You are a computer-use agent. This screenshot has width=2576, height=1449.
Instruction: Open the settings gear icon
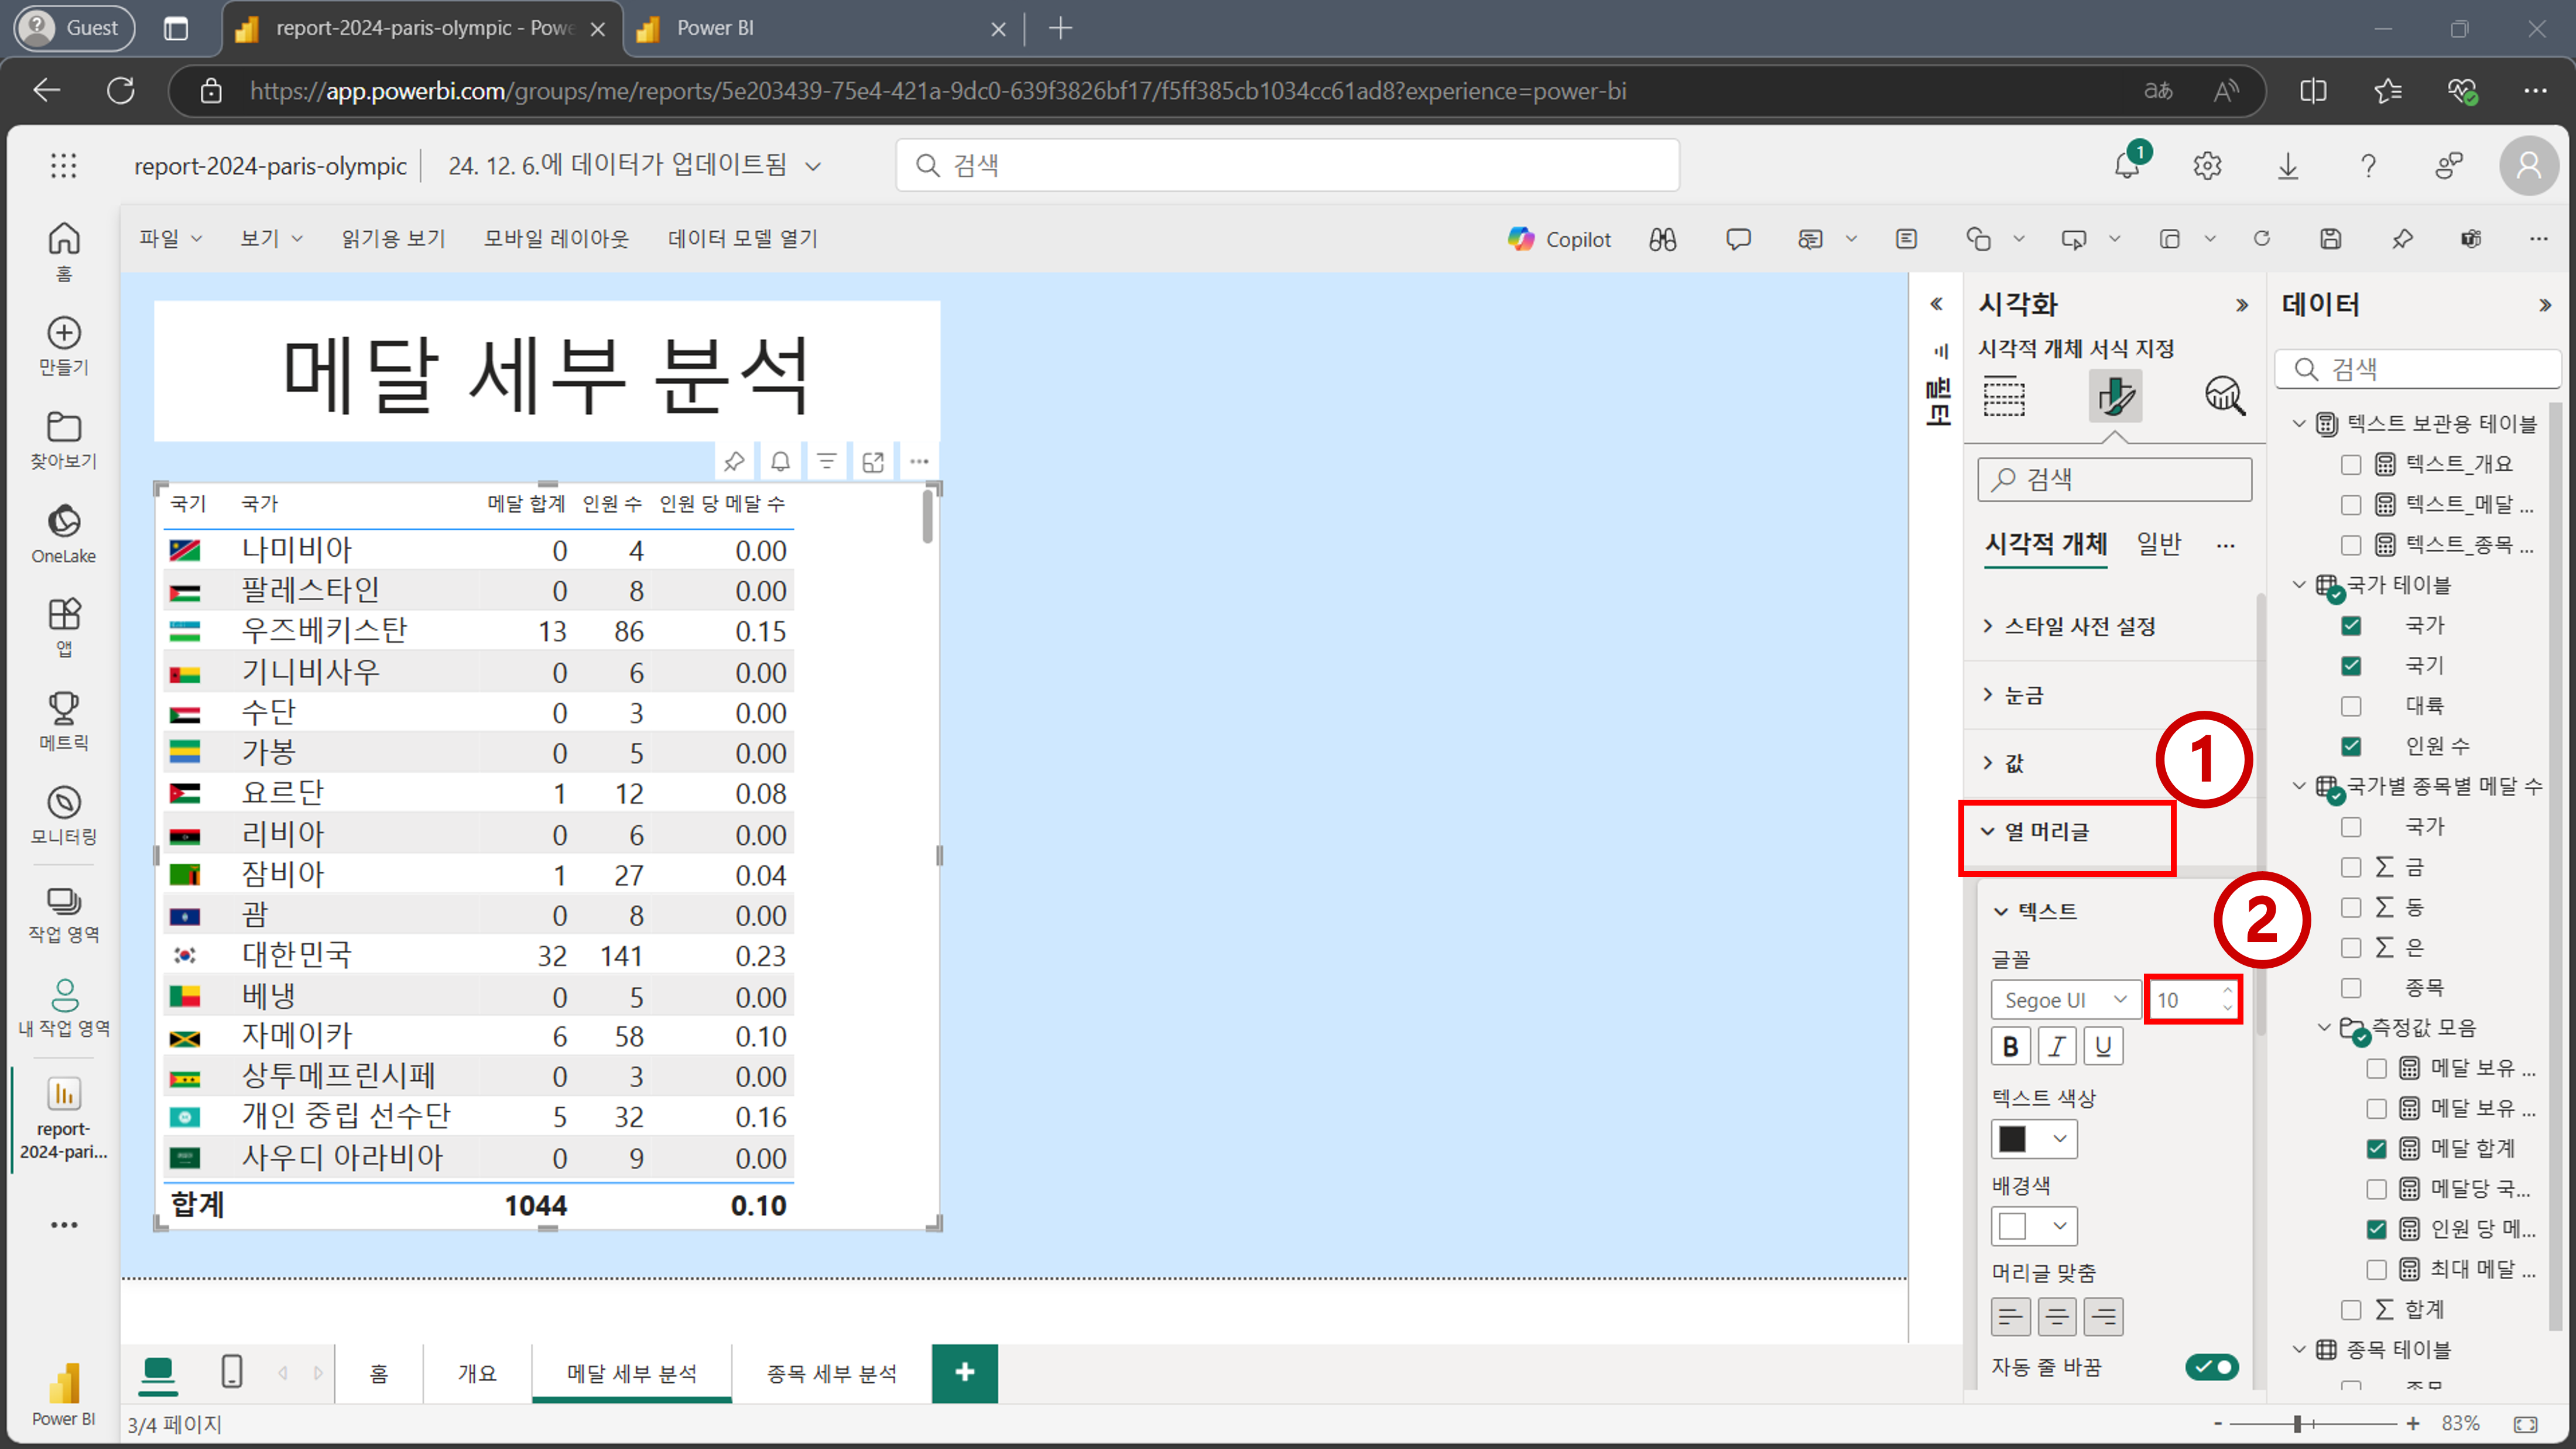click(2208, 165)
